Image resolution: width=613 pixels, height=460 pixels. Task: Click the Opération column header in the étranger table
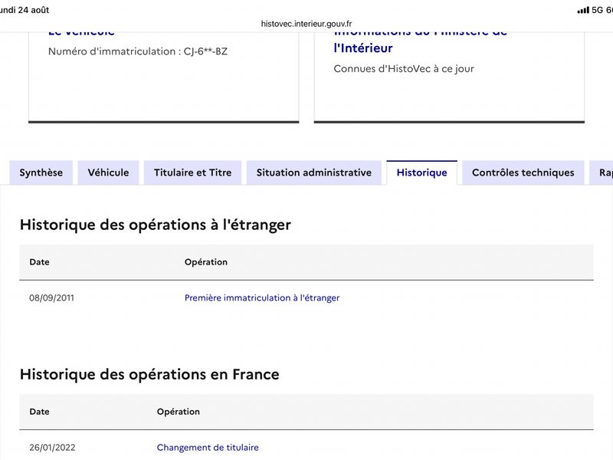(206, 262)
